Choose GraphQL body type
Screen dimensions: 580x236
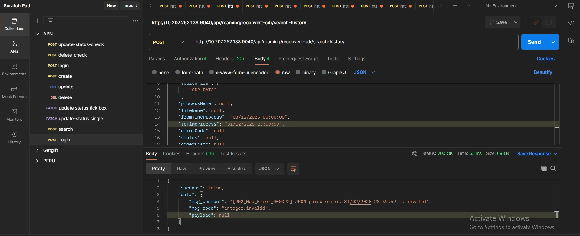pos(324,72)
